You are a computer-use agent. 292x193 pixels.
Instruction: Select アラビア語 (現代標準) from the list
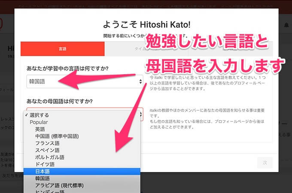82,186
